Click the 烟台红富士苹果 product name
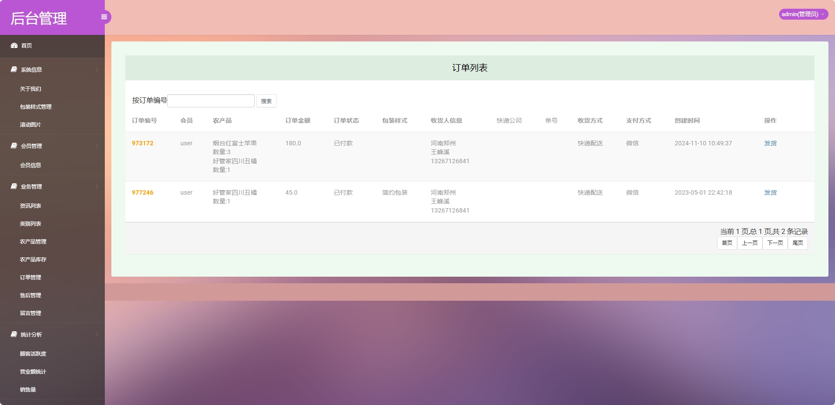 pyautogui.click(x=235, y=143)
